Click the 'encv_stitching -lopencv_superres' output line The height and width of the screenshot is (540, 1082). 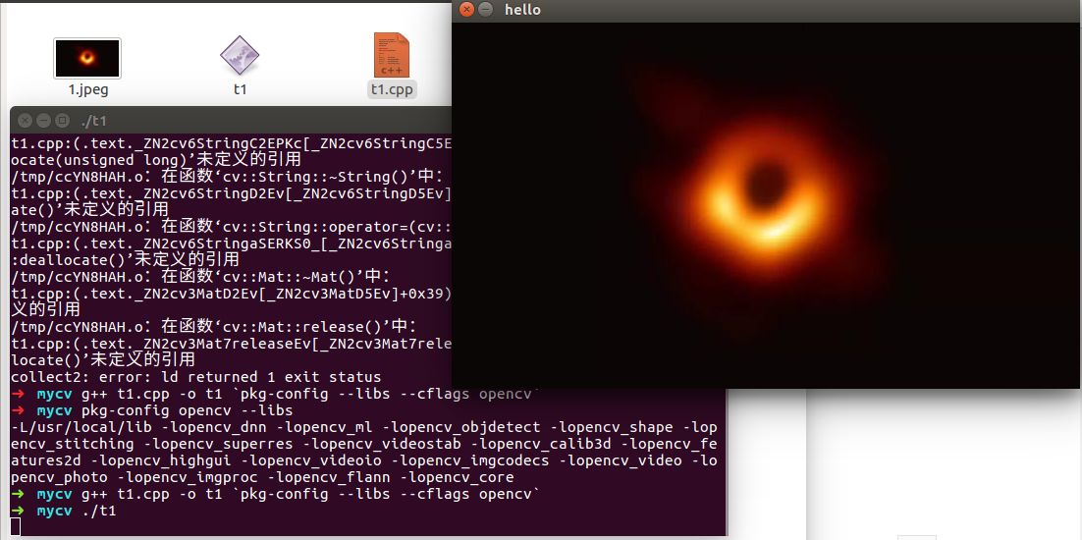click(363, 444)
